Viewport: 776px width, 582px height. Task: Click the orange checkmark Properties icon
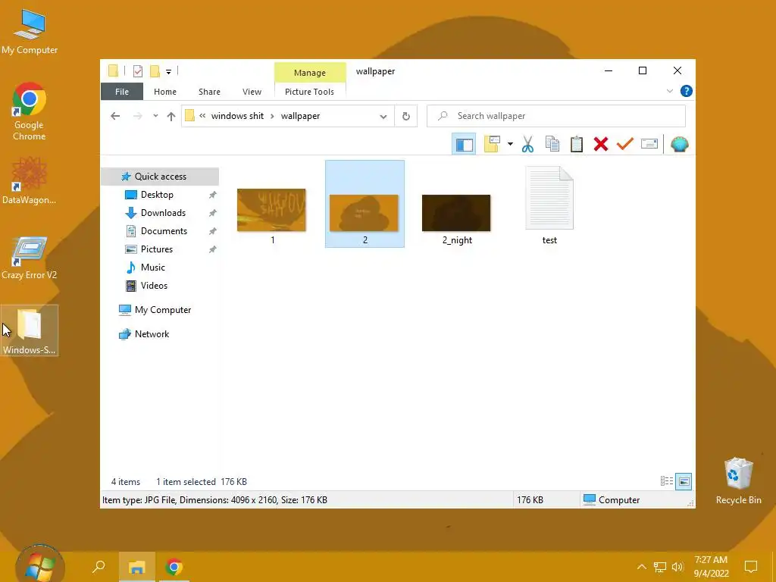pyautogui.click(x=625, y=144)
